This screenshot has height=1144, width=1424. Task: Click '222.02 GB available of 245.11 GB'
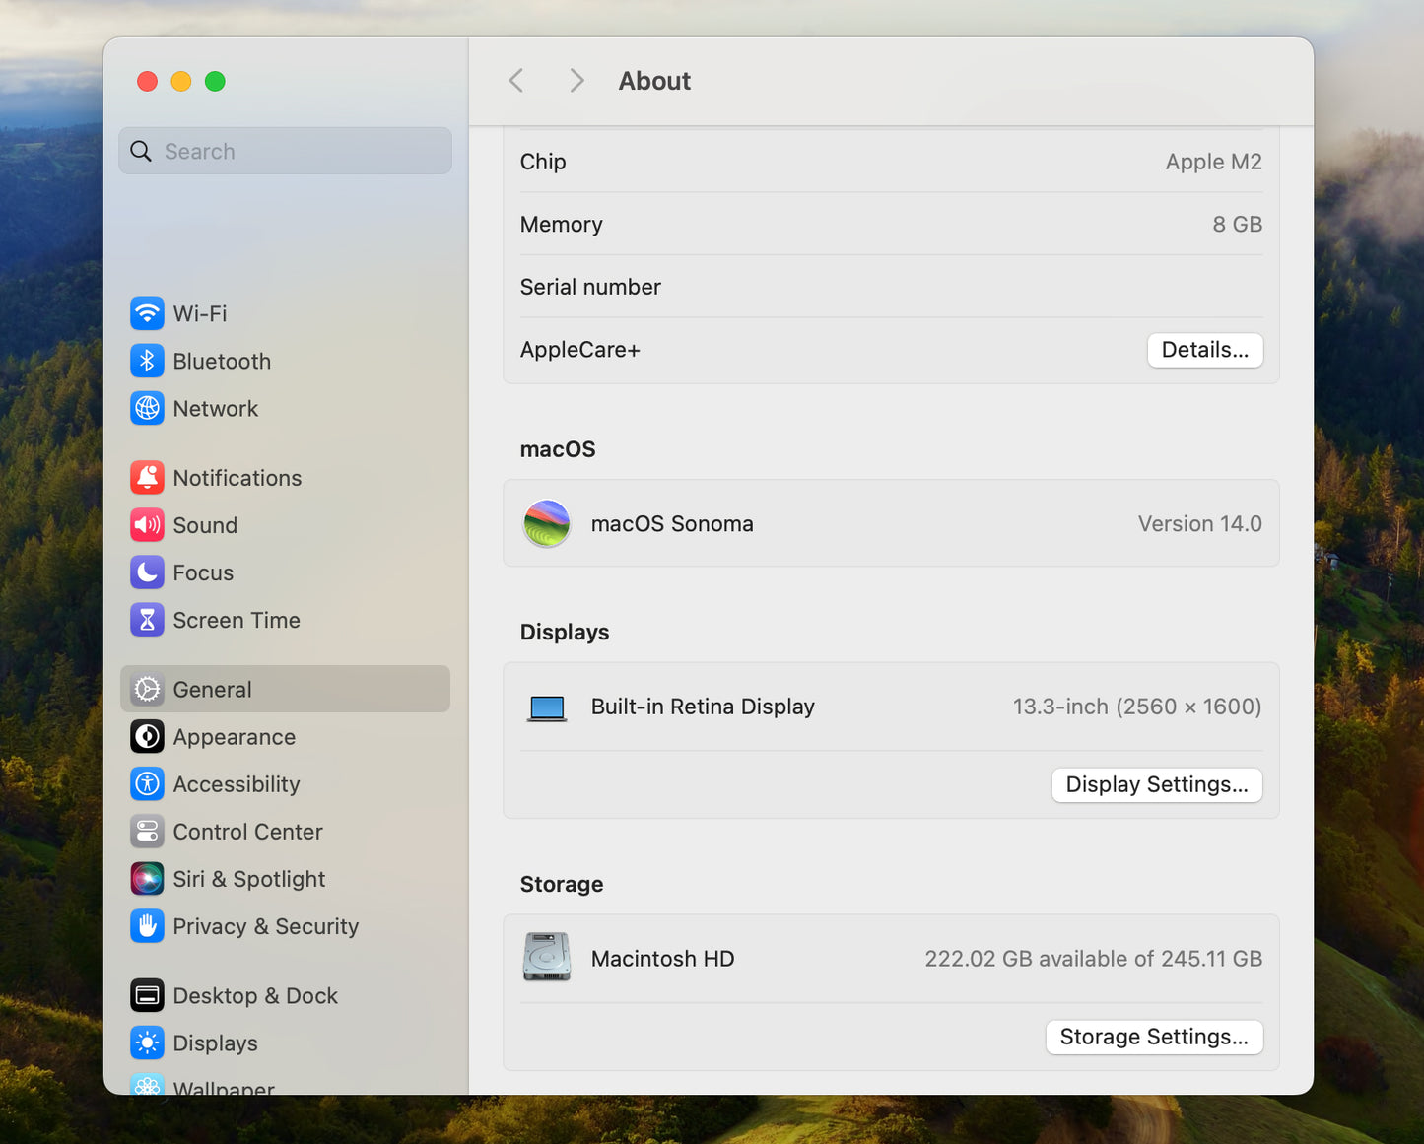tap(1093, 958)
